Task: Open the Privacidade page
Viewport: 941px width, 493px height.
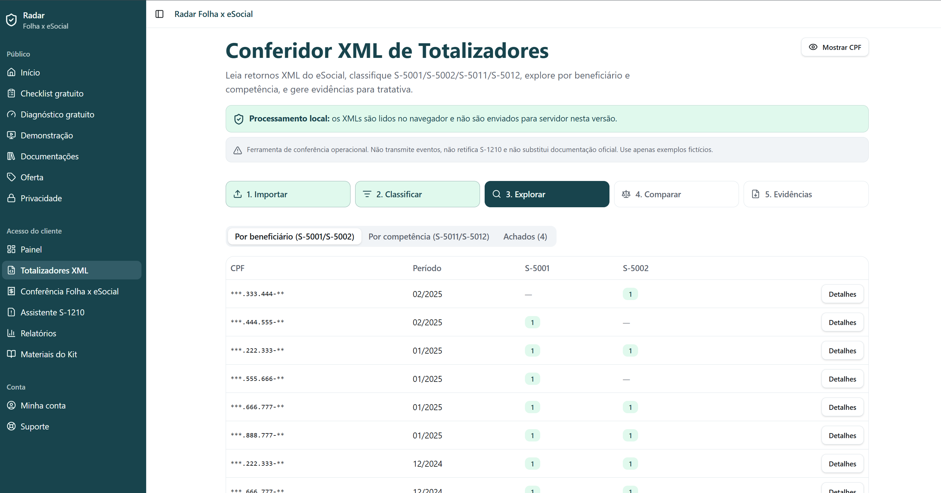Action: click(x=72, y=198)
